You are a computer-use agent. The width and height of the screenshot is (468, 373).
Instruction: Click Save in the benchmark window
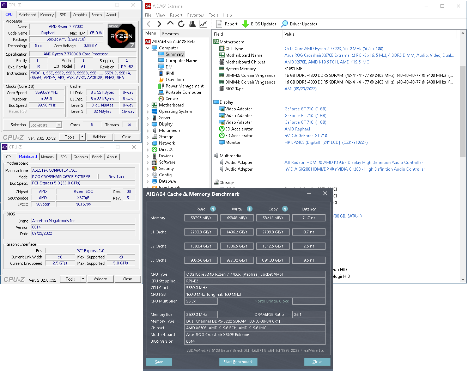coord(159,362)
